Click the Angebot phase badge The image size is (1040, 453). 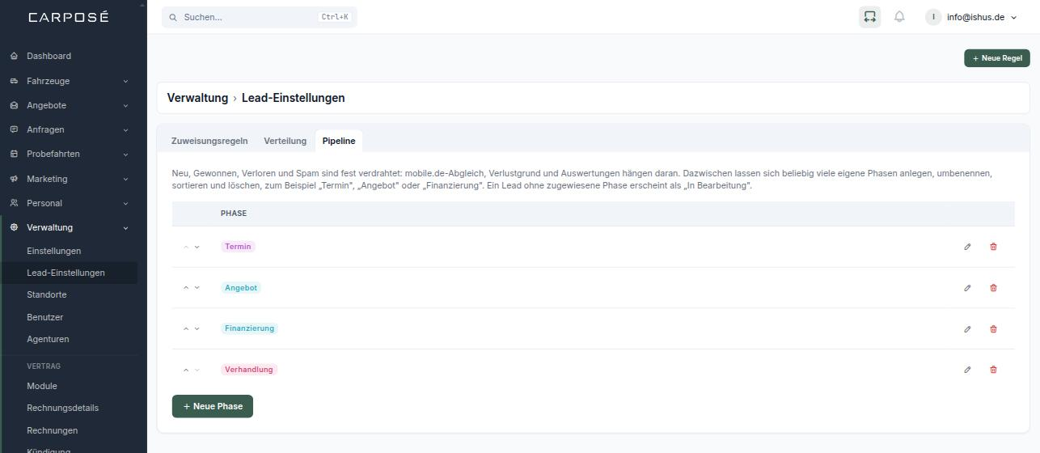click(x=241, y=288)
